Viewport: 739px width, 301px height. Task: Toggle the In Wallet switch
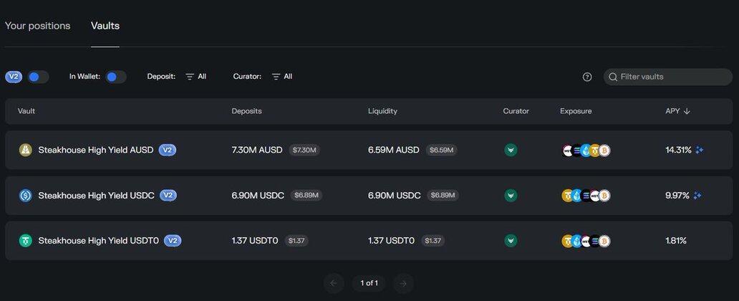pyautogui.click(x=115, y=77)
